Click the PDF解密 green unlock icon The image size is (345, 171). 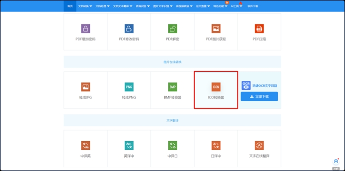pos(172,28)
